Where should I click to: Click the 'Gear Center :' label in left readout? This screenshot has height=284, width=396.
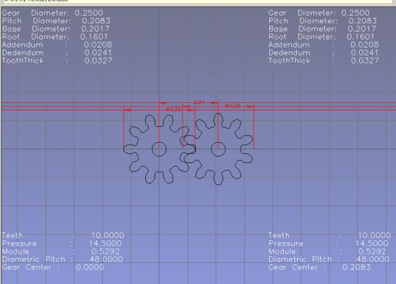coord(31,267)
